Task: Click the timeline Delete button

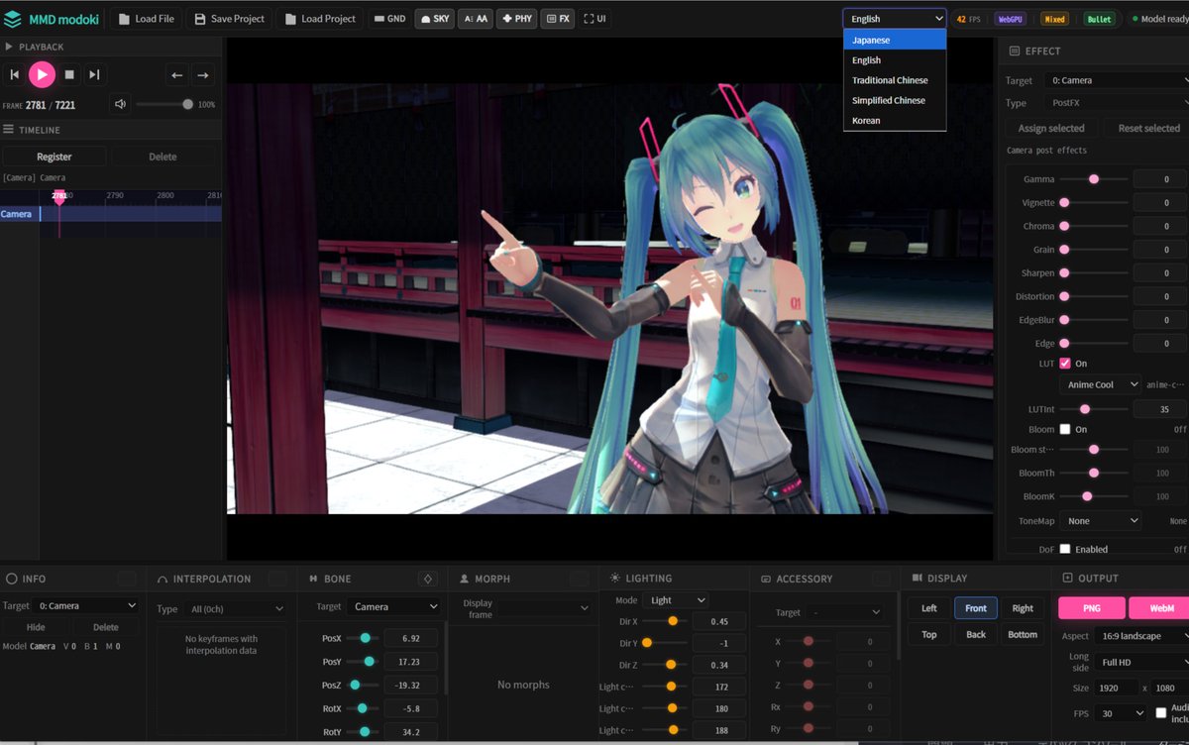Action: pyautogui.click(x=162, y=157)
